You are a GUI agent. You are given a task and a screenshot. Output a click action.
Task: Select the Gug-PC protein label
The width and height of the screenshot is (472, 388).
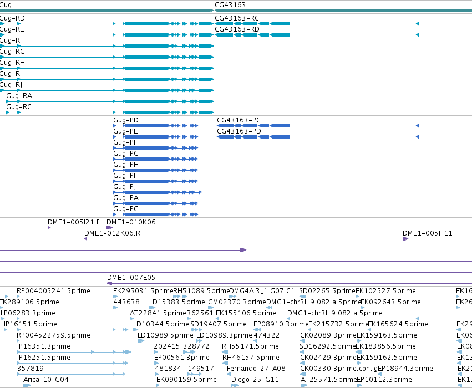(x=125, y=209)
